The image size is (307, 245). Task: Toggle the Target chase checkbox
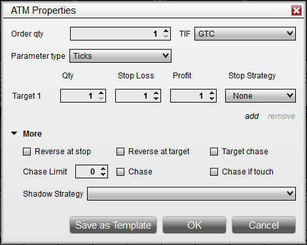[x=214, y=152]
